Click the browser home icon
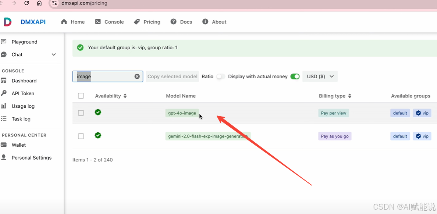The image size is (437, 214). click(x=39, y=3)
